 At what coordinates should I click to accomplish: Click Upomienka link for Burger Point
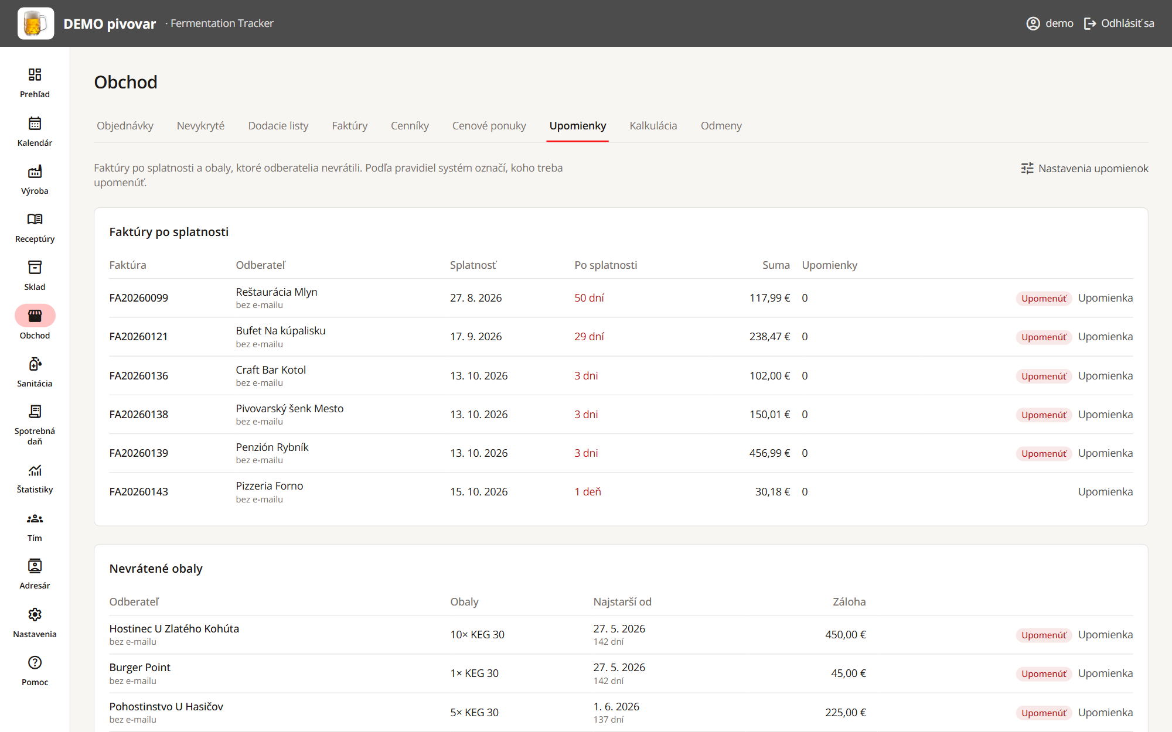(x=1105, y=673)
